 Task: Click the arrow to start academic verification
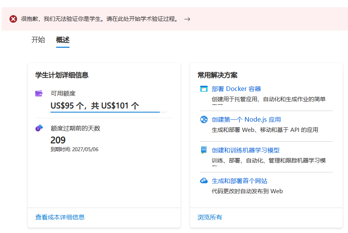pos(187,19)
